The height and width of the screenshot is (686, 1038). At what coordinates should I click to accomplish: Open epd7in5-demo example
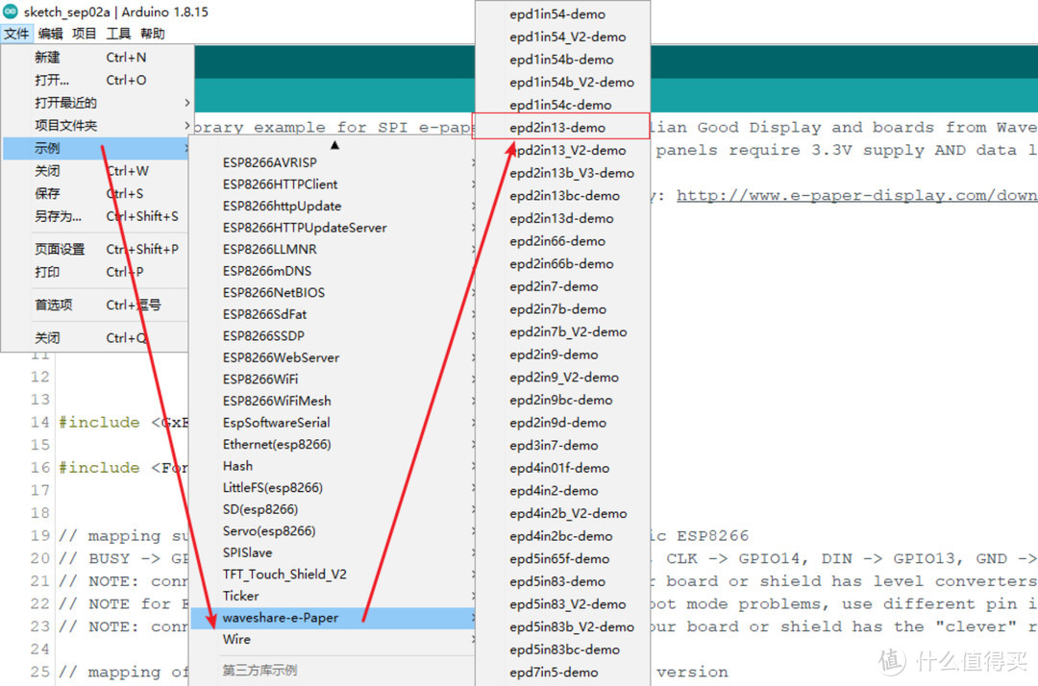[562, 673]
